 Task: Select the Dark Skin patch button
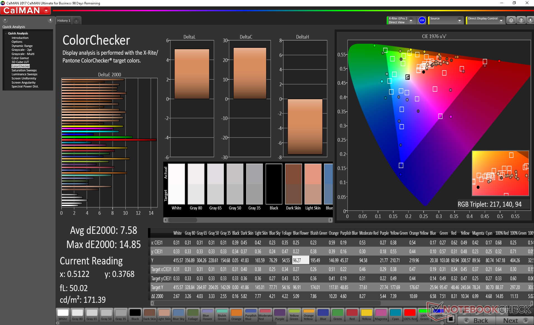point(150,314)
